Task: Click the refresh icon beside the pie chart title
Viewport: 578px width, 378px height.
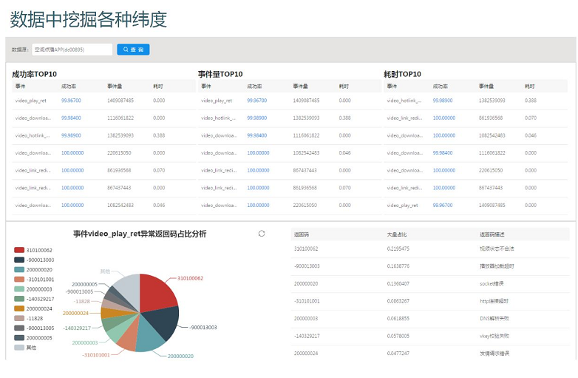Action: point(262,234)
